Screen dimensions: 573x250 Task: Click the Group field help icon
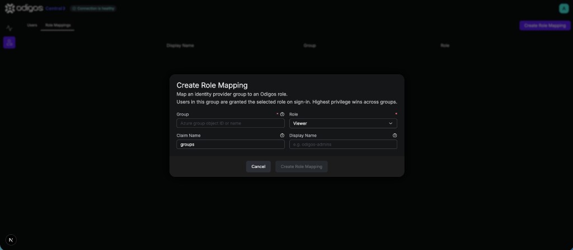coord(282,114)
